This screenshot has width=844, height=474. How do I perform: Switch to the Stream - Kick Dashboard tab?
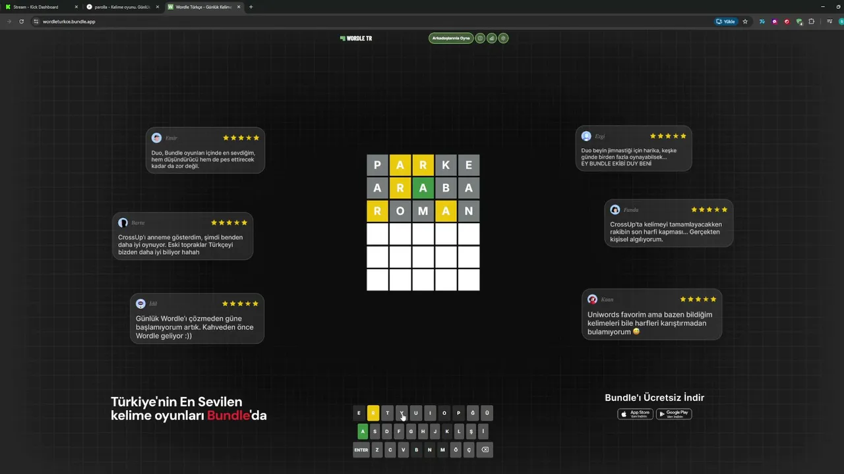(x=41, y=7)
